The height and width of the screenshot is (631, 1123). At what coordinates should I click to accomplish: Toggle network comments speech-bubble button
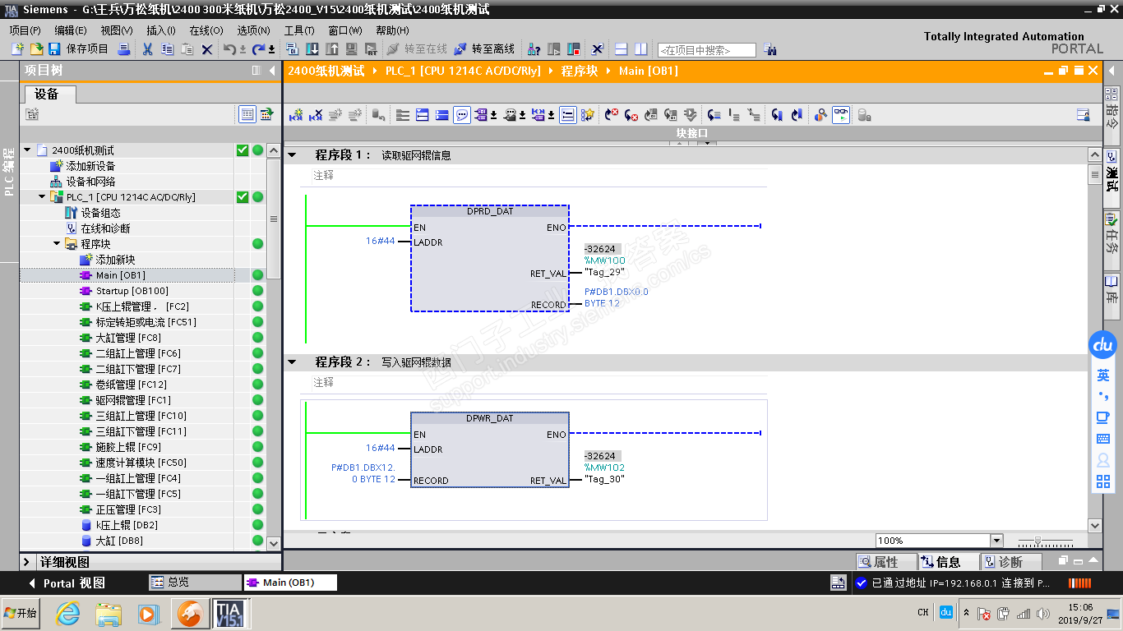tap(462, 116)
